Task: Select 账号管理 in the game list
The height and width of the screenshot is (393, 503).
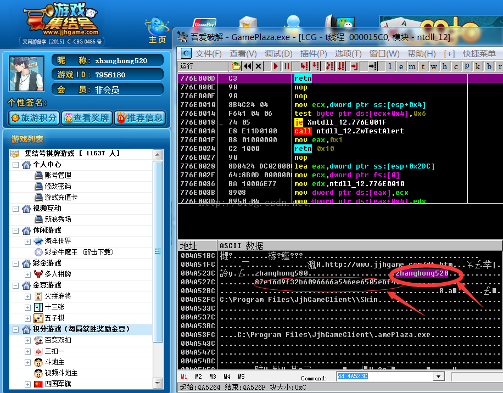Action: click(x=58, y=175)
